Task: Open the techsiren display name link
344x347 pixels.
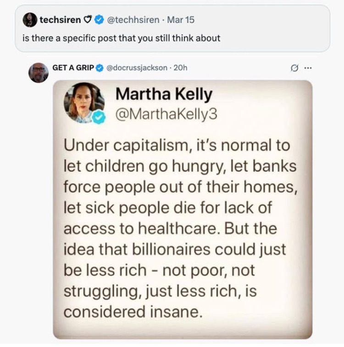Action: tap(60, 20)
